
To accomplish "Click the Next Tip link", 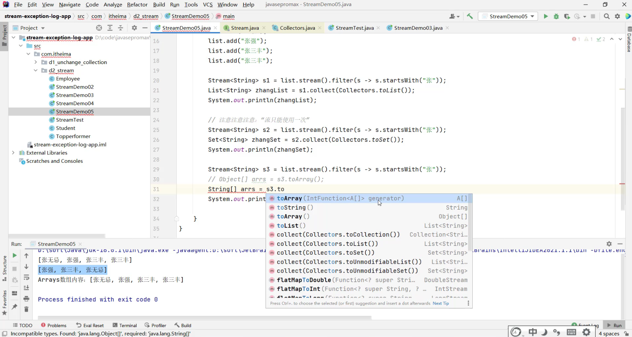I will click(x=441, y=303).
